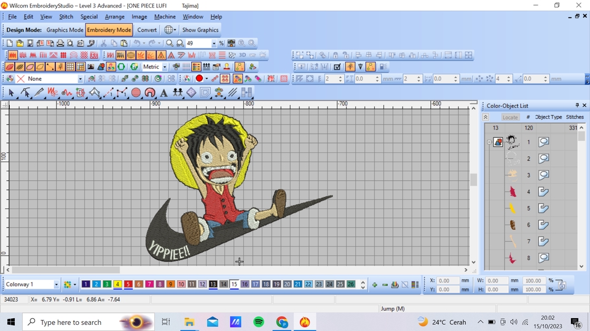Remove a color with the minus icon

(x=385, y=284)
